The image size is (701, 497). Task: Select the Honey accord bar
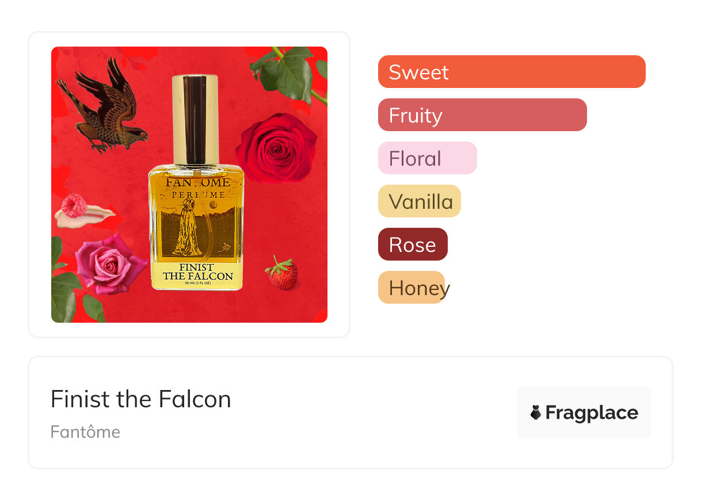(412, 288)
